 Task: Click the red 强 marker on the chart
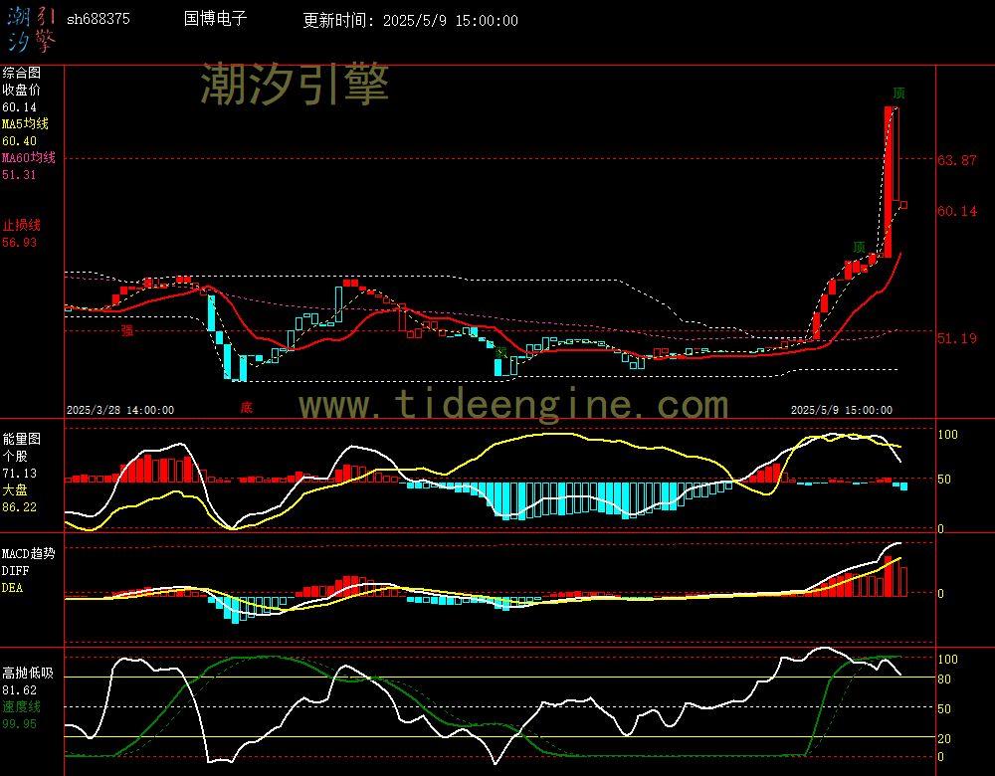pos(127,330)
